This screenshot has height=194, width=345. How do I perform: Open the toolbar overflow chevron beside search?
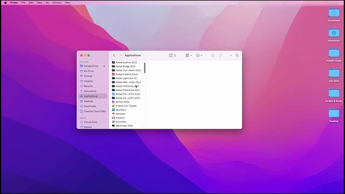(231, 56)
